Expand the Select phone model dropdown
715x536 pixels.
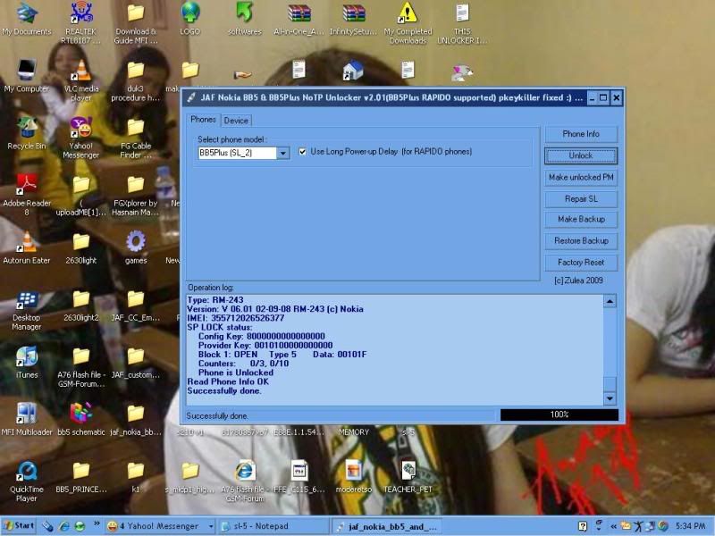coord(283,153)
